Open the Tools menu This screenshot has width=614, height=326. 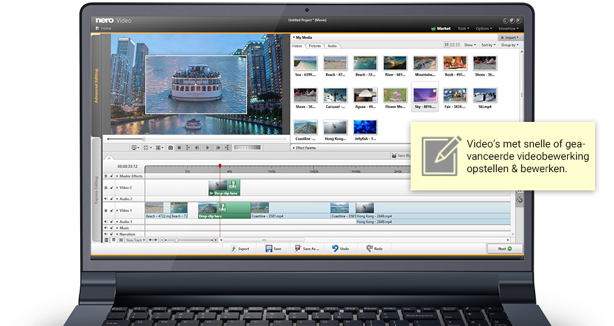coord(463,29)
